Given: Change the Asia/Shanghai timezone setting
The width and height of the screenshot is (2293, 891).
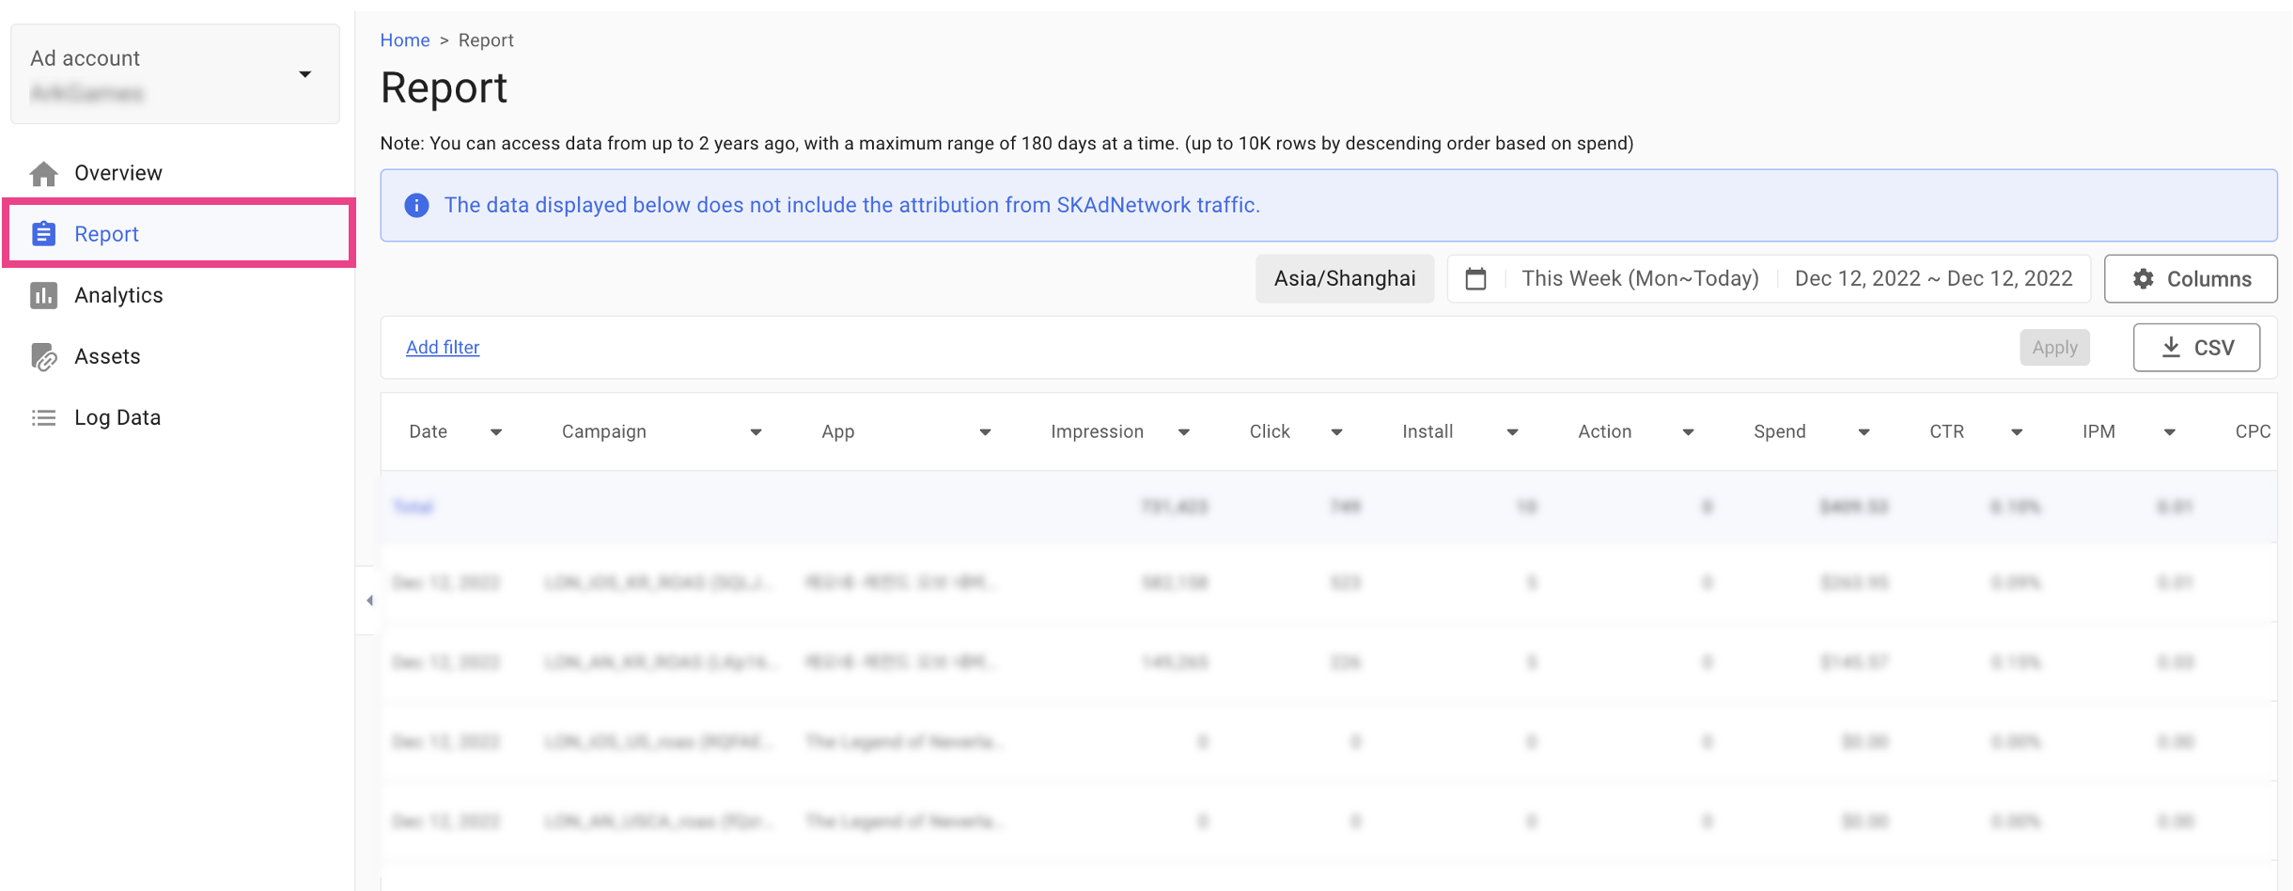Looking at the screenshot, I should click(x=1345, y=278).
